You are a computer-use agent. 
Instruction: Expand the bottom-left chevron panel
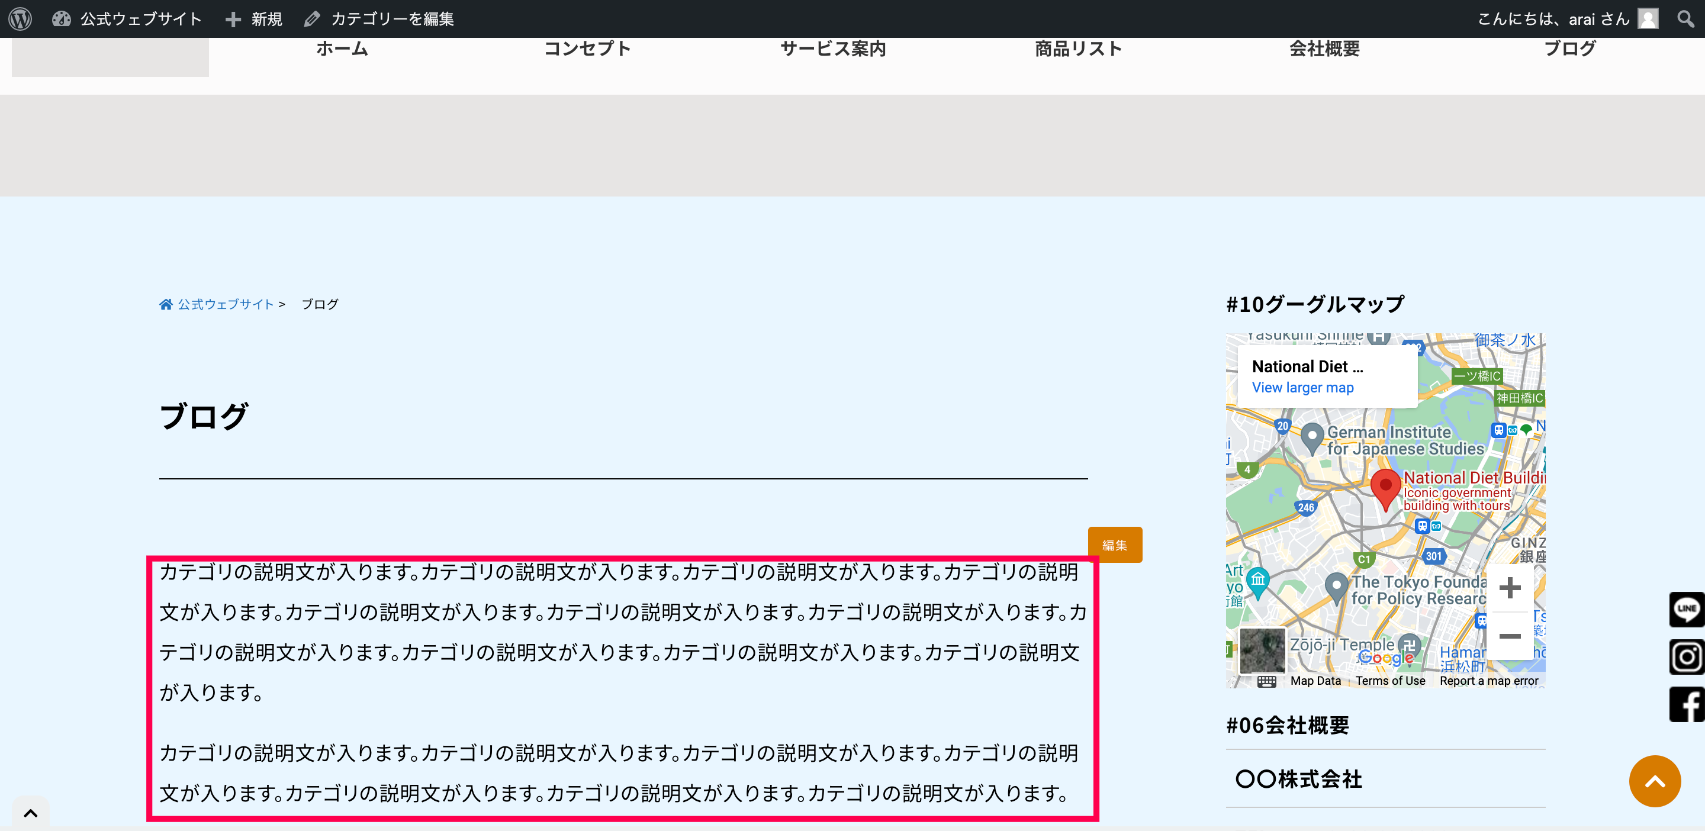point(30,813)
